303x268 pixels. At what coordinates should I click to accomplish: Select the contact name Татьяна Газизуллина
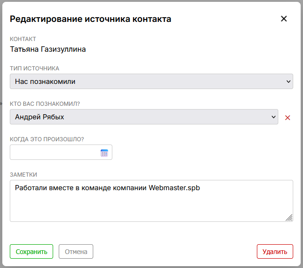48,49
